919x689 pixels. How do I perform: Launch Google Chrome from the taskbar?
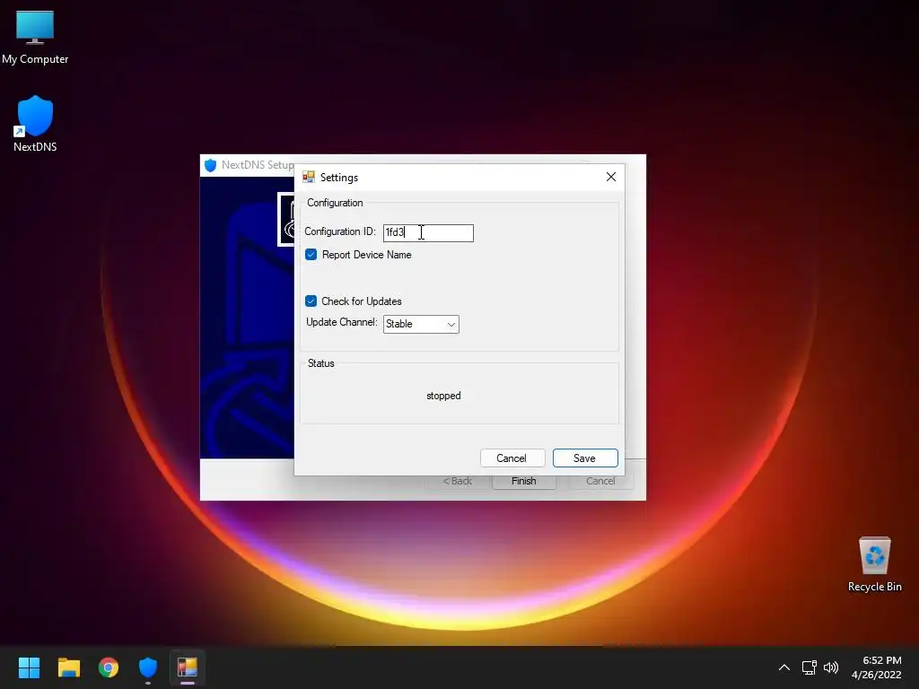click(109, 667)
